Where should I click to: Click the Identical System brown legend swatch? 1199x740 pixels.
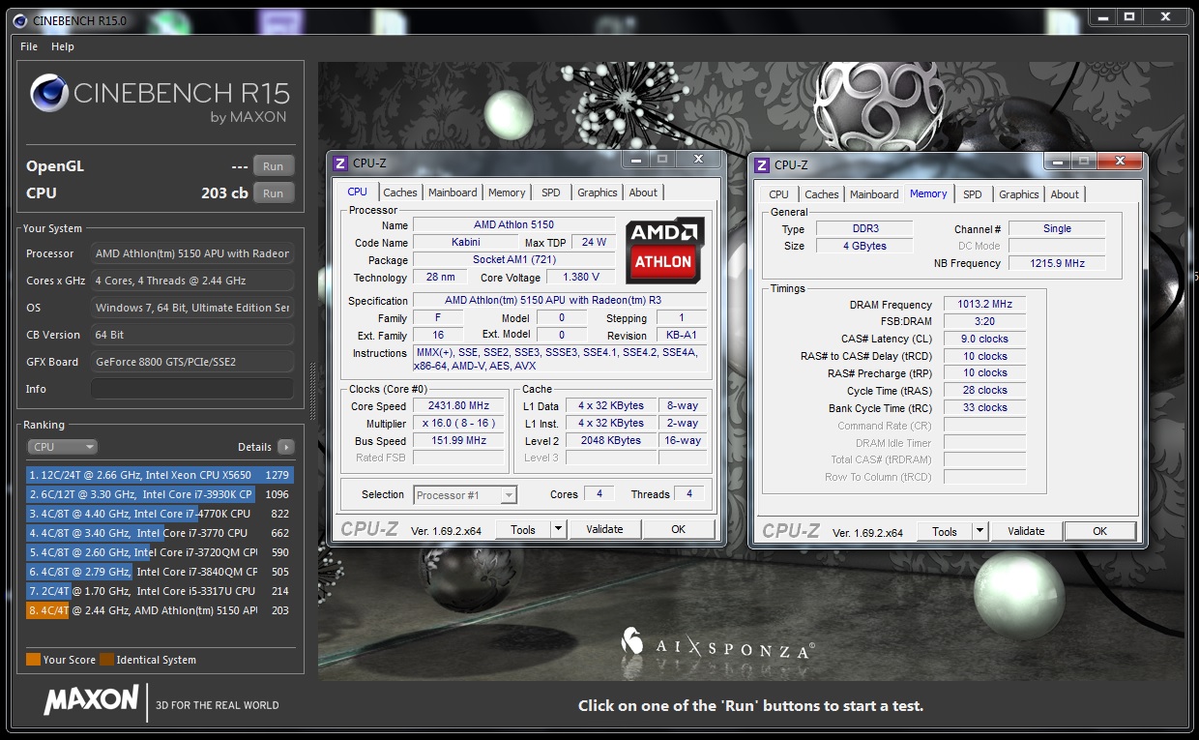[x=106, y=660]
